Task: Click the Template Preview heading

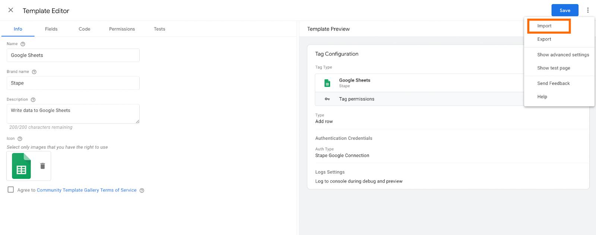Action: [328, 29]
